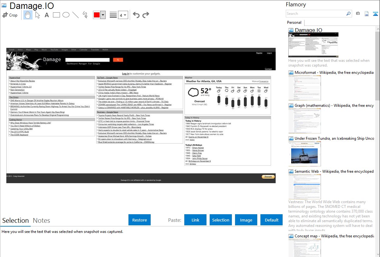
Task: Click the magnifier search icon
Action: tap(348, 14)
